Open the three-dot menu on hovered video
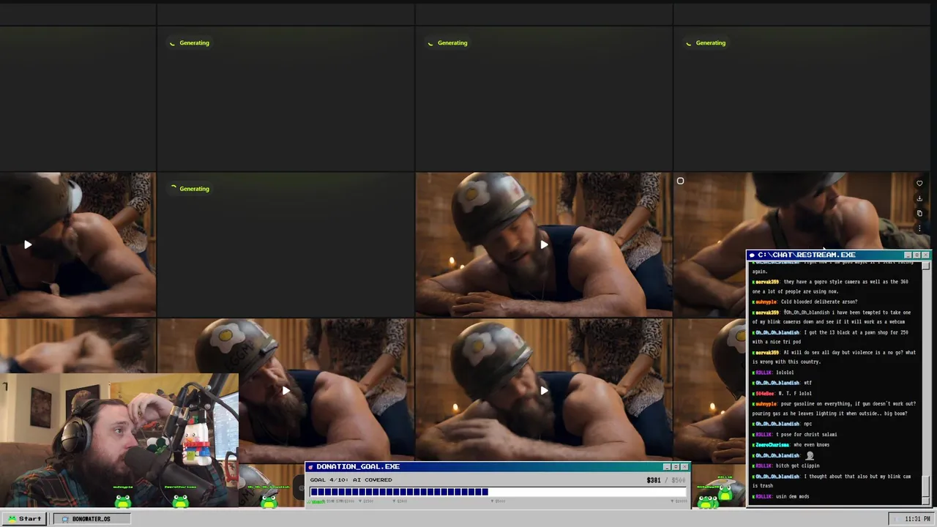 click(x=919, y=228)
